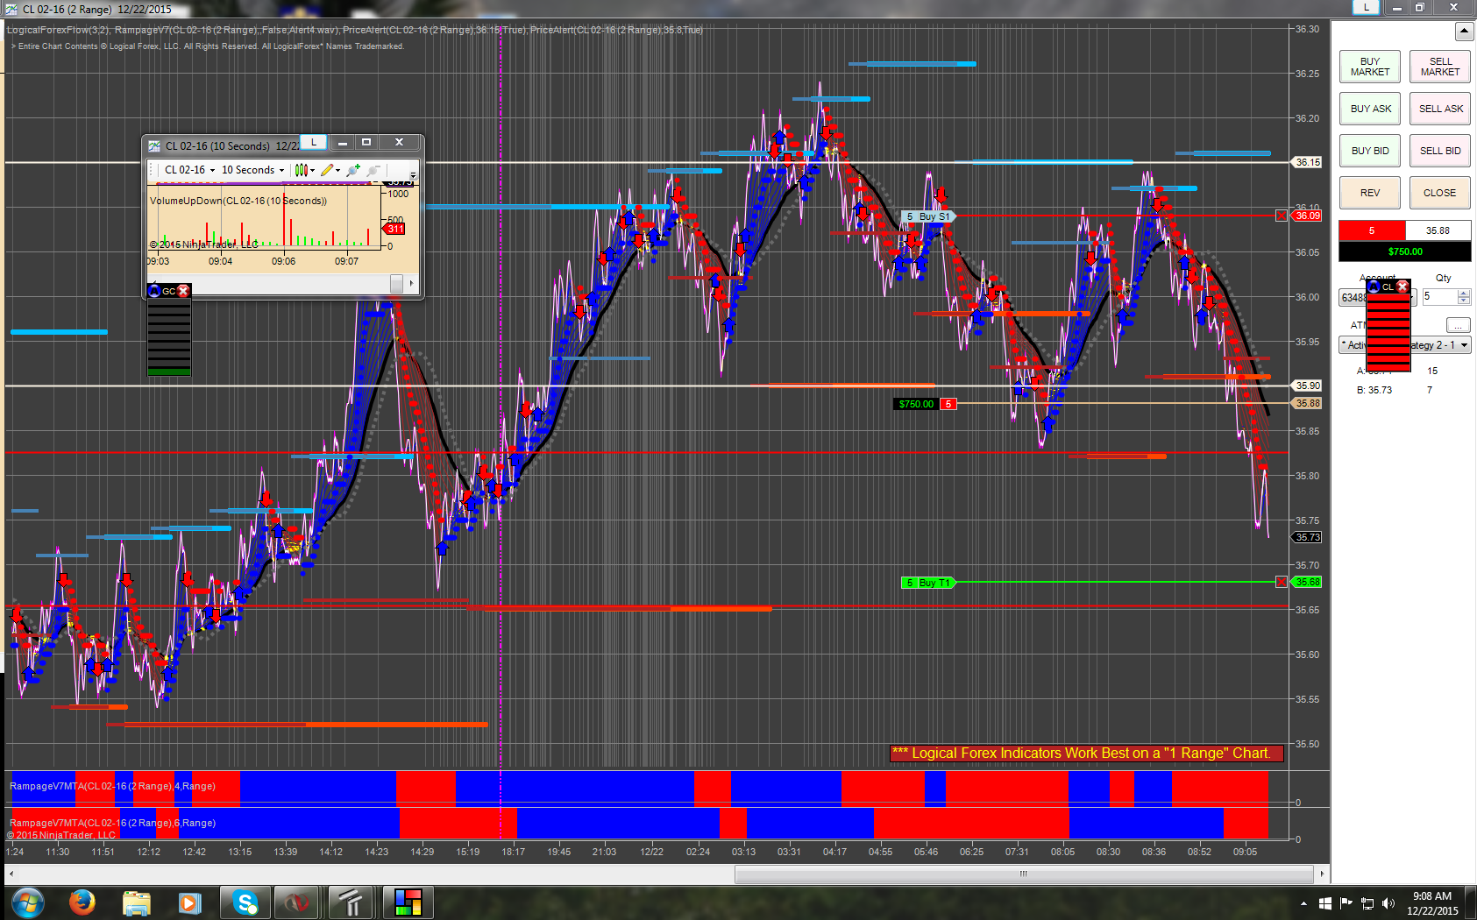Viewport: 1477px width, 920px height.
Task: Click the BUY MARKET button
Action: tap(1370, 67)
